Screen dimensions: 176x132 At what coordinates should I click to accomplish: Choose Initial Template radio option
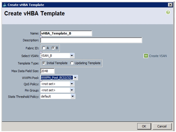tap(44, 63)
